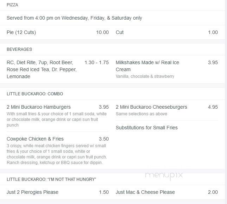Select LITTLE BUCKAROO: COMBO heading
This screenshot has width=227, height=204.
pos(35,94)
